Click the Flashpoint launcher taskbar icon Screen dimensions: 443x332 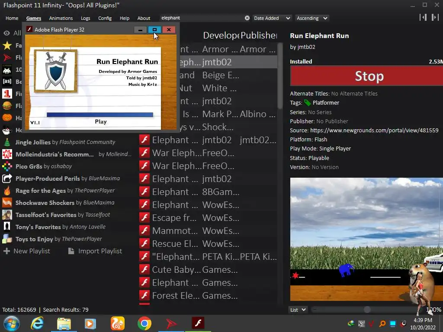pyautogui.click(x=171, y=323)
